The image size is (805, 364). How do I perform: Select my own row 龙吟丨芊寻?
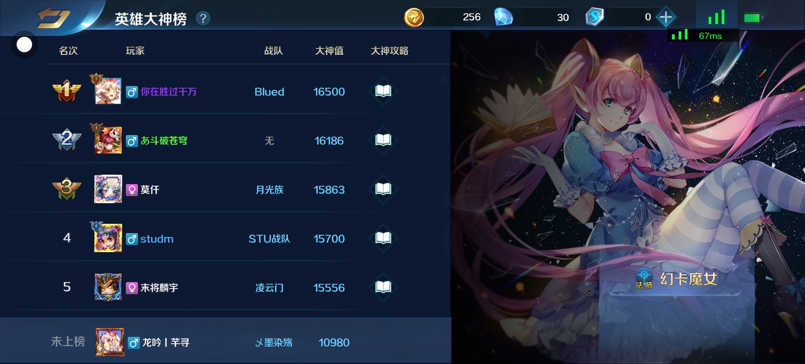click(226, 341)
